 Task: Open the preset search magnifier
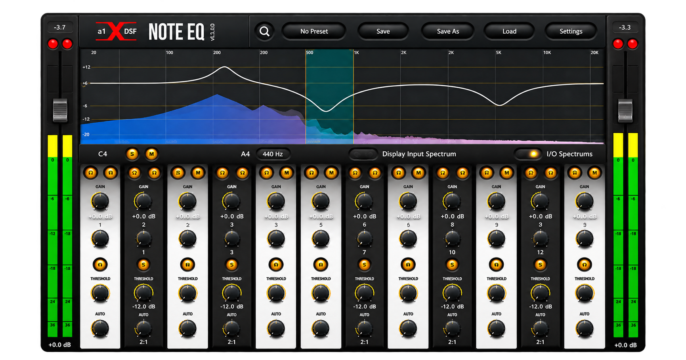click(264, 31)
